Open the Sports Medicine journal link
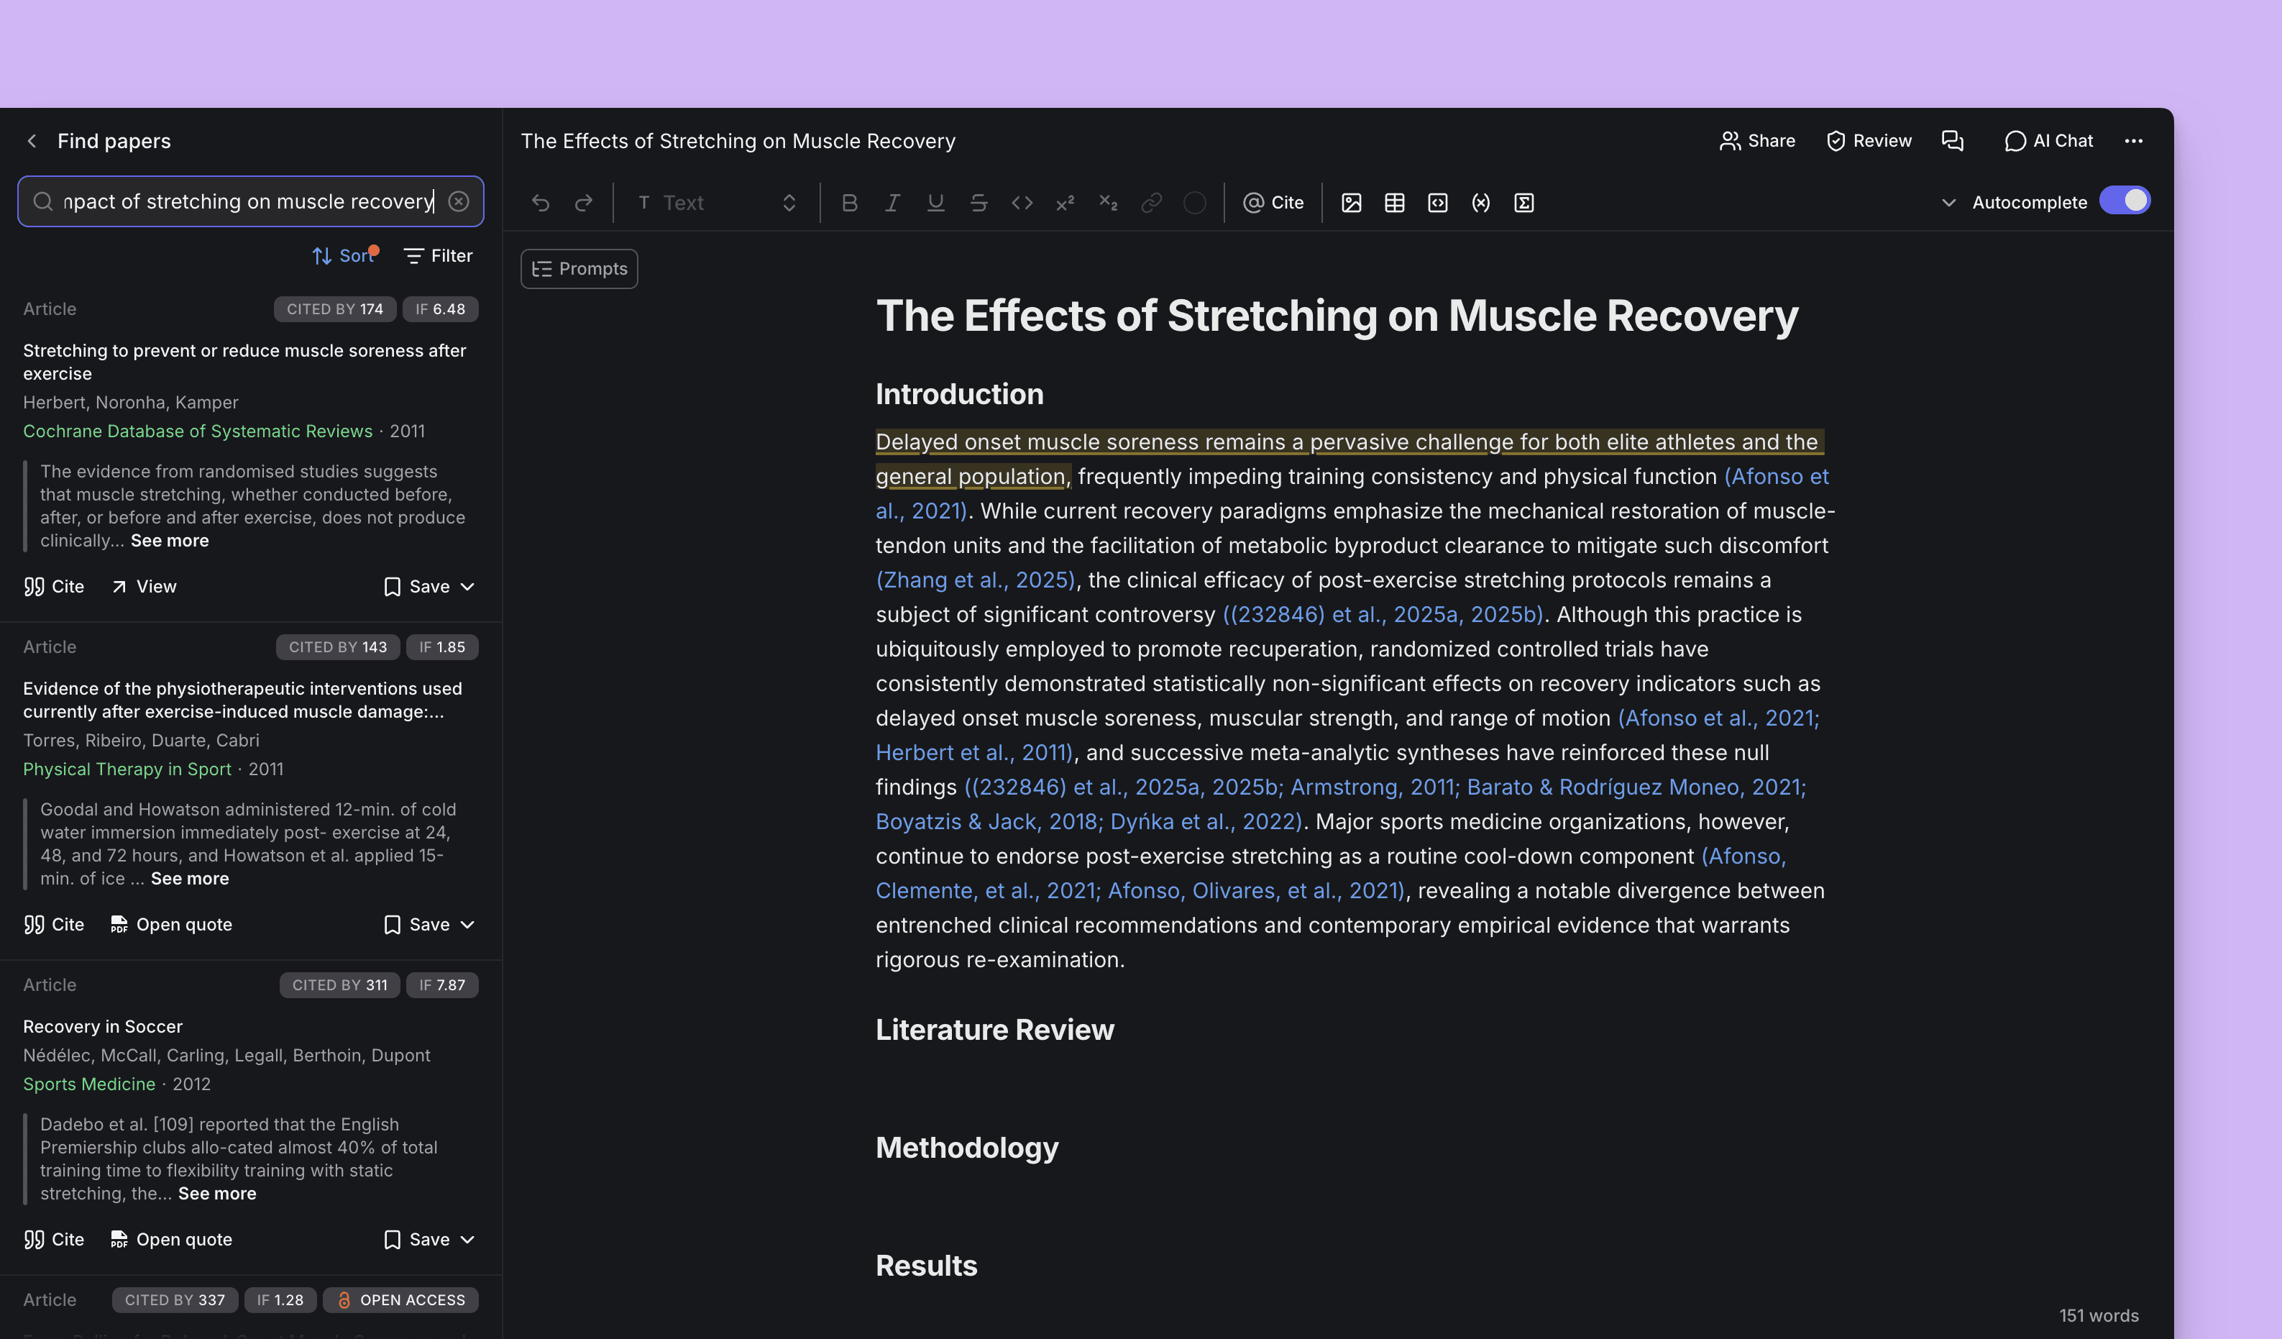Viewport: 2282px width, 1339px height. [88, 1084]
